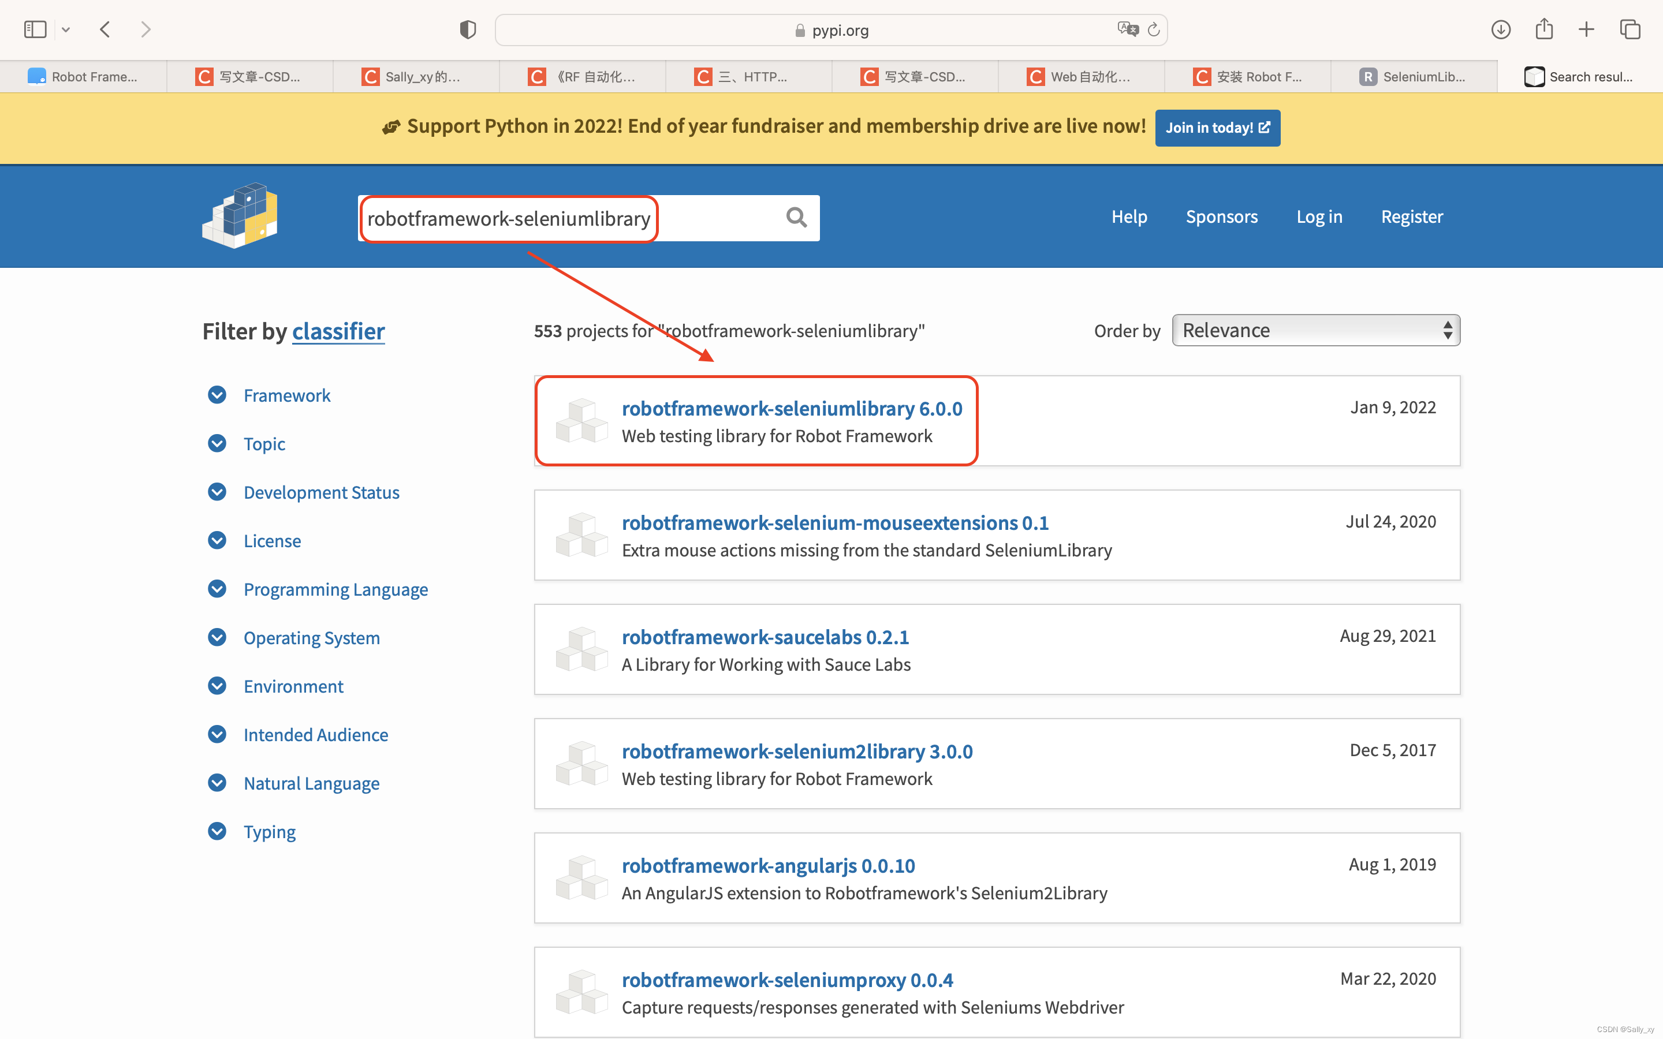Switch to the SeleniumLib... tab
Screen dimensions: 1663x1039
1414,76
